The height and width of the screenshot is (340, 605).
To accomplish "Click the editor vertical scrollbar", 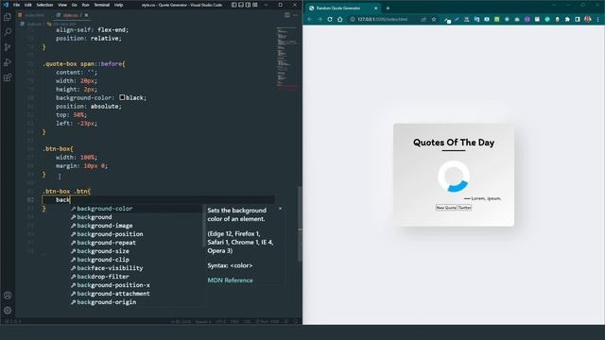I will tap(300, 224).
